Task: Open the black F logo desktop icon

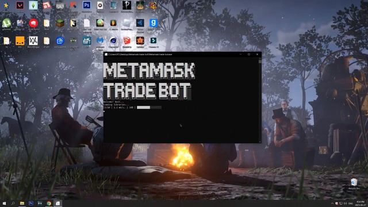Action: (x=73, y=23)
